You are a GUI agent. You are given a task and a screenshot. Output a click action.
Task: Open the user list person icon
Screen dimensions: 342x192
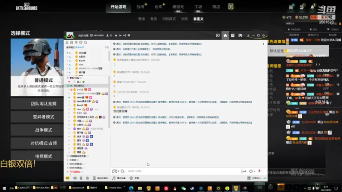[67, 42]
